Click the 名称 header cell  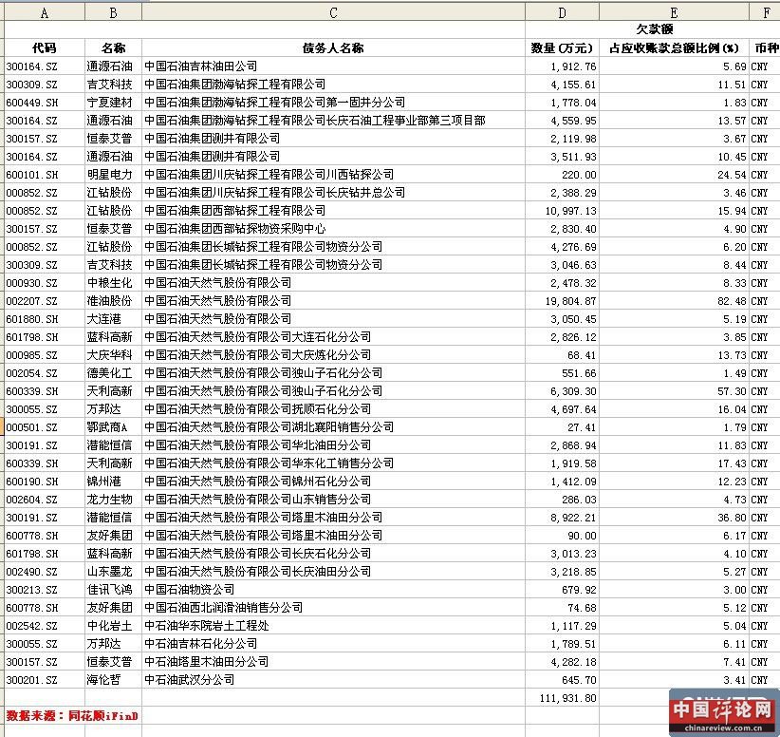tap(114, 47)
